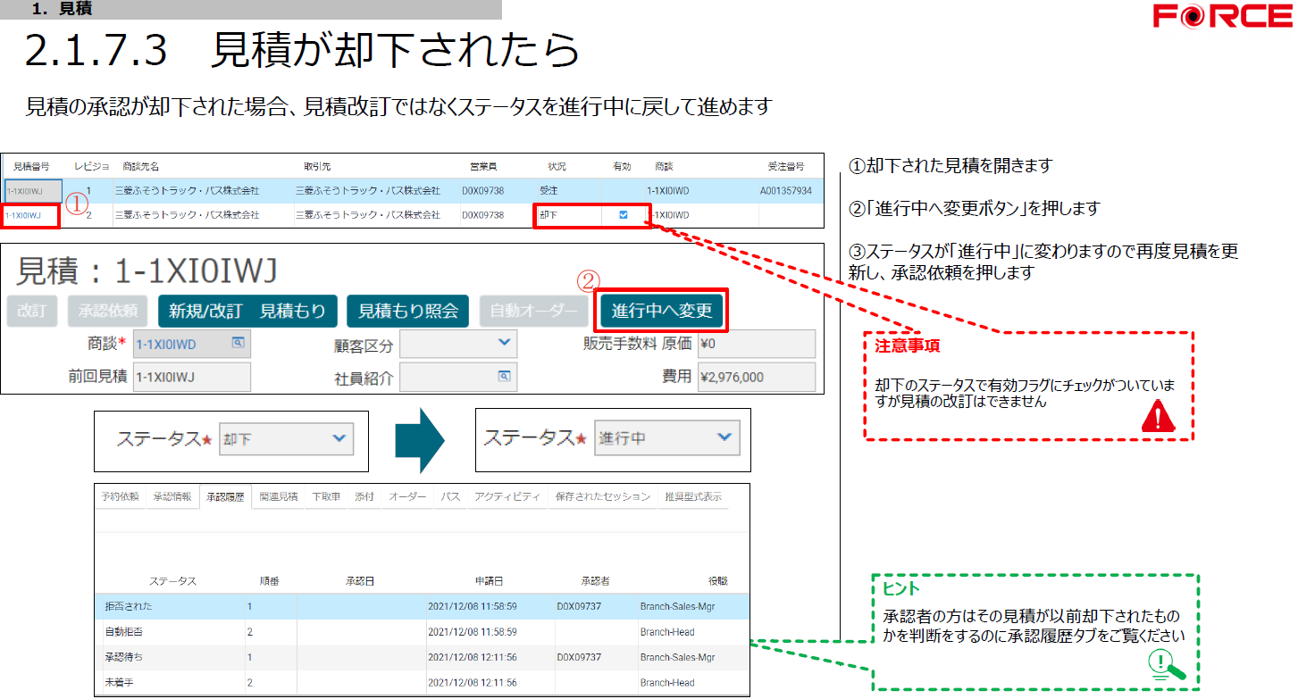Viewport: 1298px width, 699px height.
Task: Click the lookup icon in 社員紹介 field
Action: pos(504,377)
